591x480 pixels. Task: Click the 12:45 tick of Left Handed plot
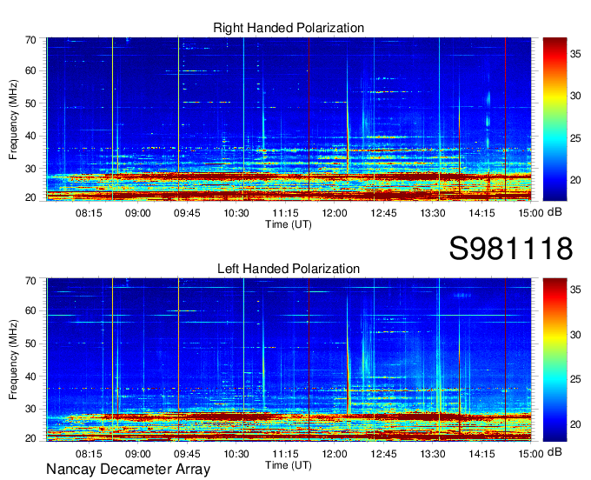click(x=383, y=454)
